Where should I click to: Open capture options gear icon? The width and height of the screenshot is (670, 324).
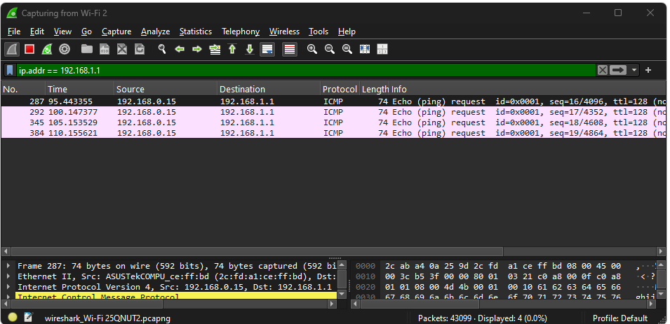coord(65,49)
